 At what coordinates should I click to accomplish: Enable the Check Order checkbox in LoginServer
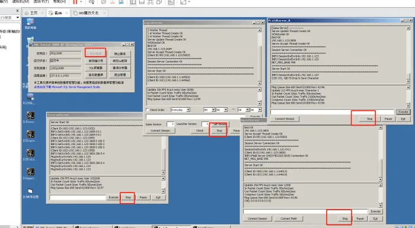coord(148,110)
